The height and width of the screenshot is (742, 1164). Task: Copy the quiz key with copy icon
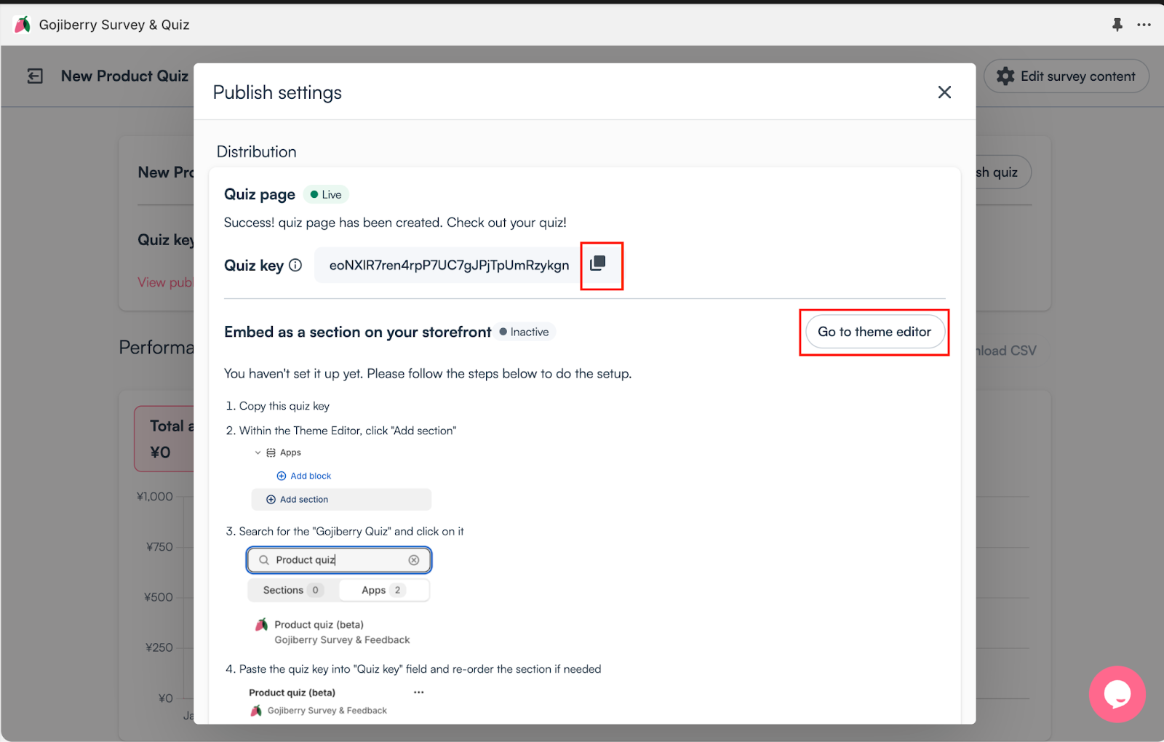598,263
